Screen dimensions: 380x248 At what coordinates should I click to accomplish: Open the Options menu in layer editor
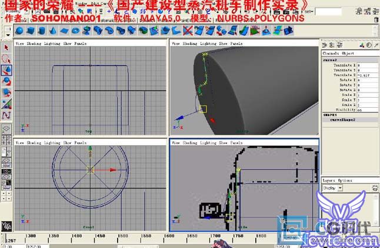(345, 180)
